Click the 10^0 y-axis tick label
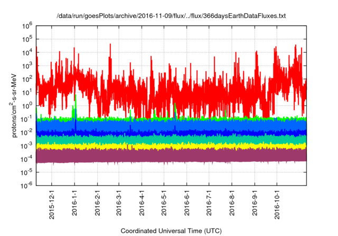The image size is (338, 236). tap(27, 106)
